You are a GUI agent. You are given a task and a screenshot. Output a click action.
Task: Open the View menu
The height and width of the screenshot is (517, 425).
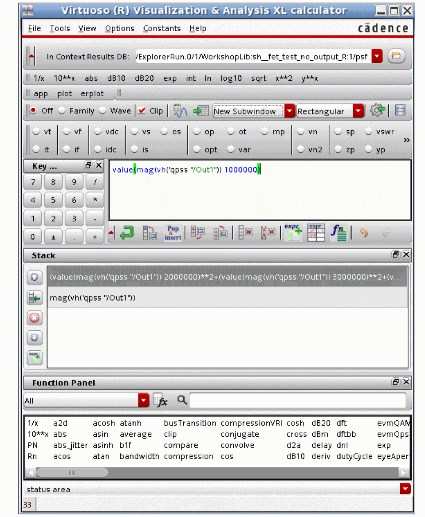[x=87, y=28]
